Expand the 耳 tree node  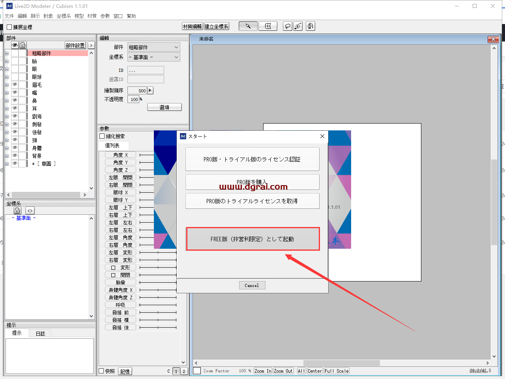[x=7, y=109]
